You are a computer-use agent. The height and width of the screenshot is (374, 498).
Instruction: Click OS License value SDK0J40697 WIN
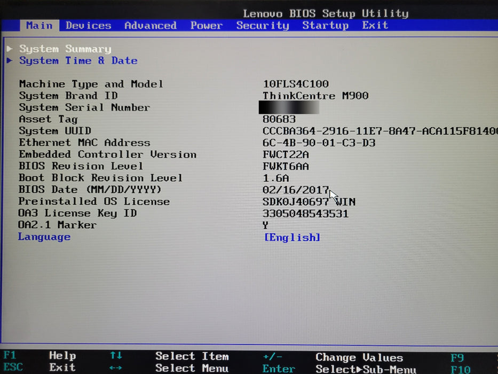(309, 201)
